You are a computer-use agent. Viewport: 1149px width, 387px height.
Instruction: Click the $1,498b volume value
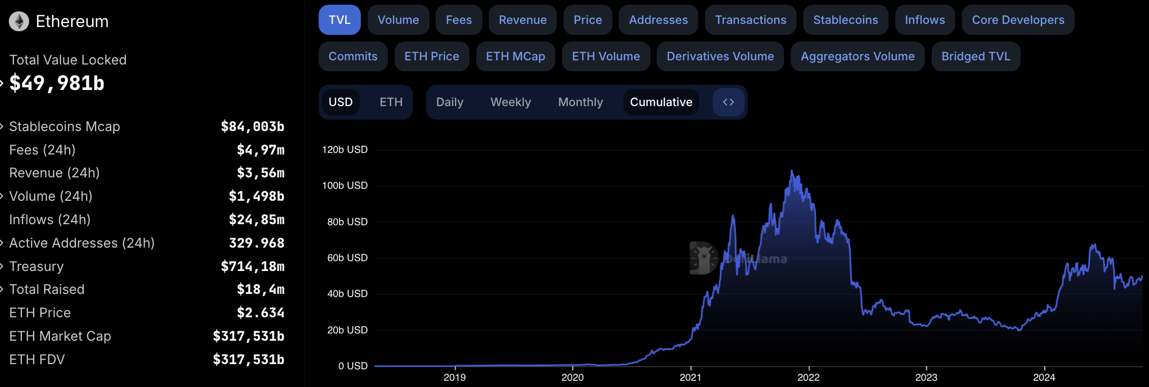coord(257,196)
